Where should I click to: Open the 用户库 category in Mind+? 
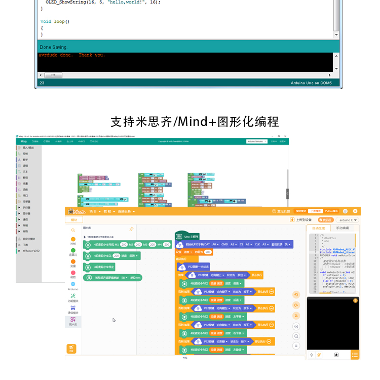pyautogui.click(x=73, y=322)
